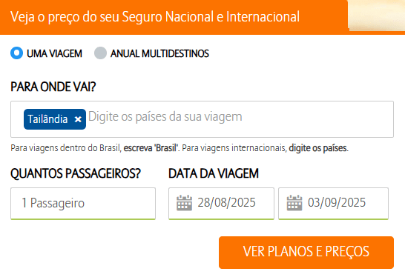This screenshot has width=405, height=280.
Task: Click the PARA ONDE VAI? heading
Action: point(53,87)
